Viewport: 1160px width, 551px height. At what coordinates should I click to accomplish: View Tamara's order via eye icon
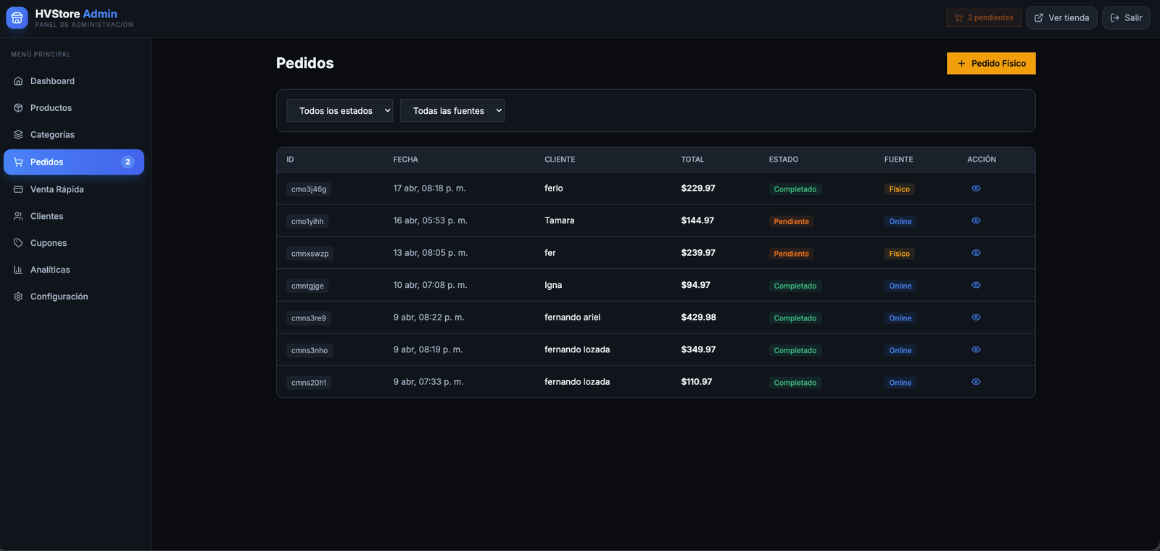pyautogui.click(x=976, y=220)
